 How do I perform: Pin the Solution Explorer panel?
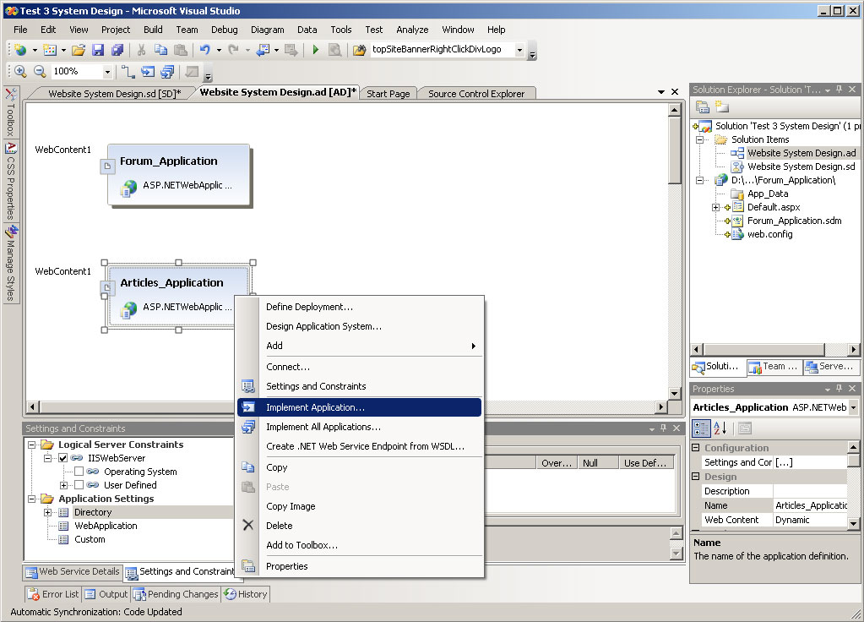tap(840, 90)
